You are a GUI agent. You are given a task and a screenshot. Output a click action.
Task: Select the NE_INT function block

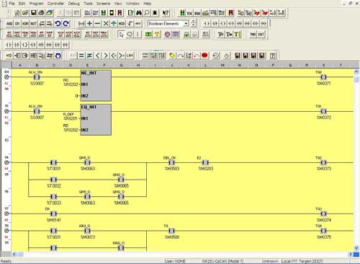pos(96,85)
